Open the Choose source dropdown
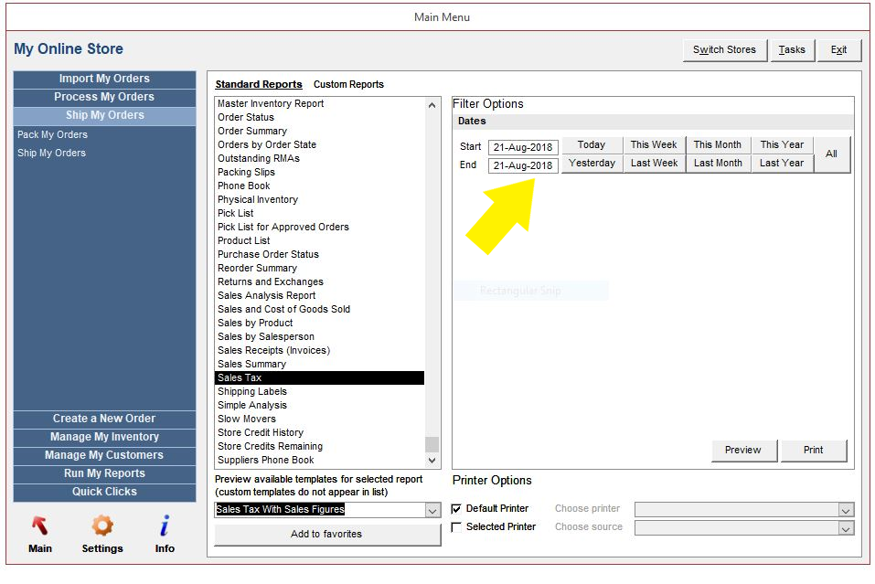This screenshot has height=584, width=875. pos(846,528)
